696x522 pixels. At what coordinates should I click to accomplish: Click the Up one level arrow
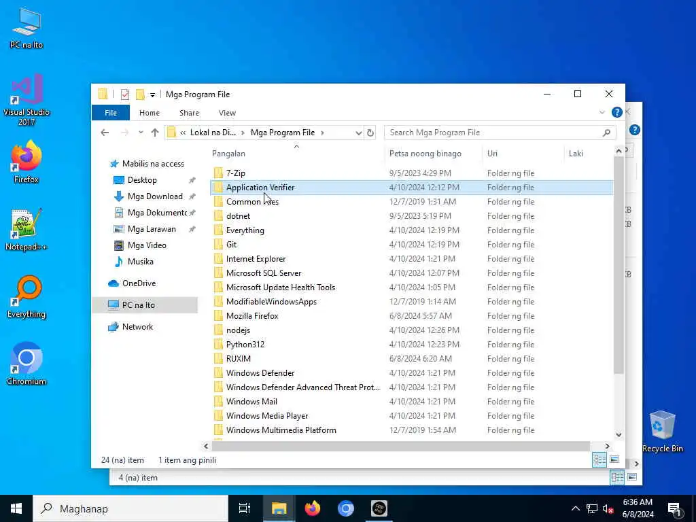(x=155, y=133)
